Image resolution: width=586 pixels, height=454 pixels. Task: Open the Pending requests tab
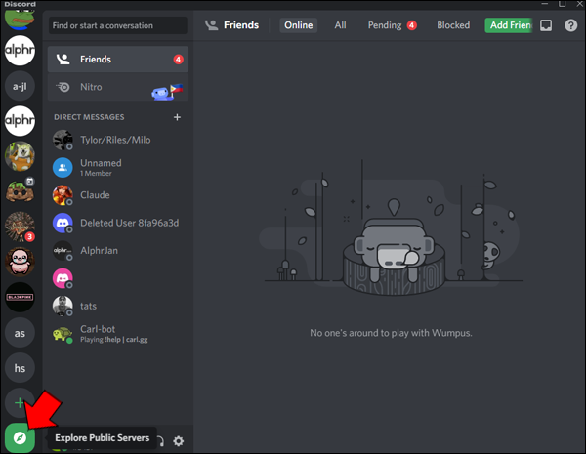click(392, 25)
